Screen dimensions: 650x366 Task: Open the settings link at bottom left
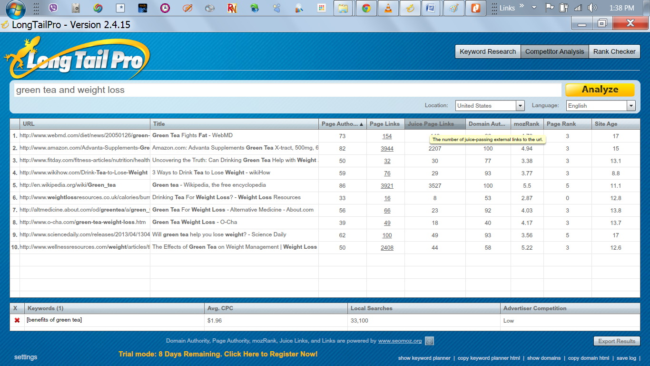pos(26,357)
